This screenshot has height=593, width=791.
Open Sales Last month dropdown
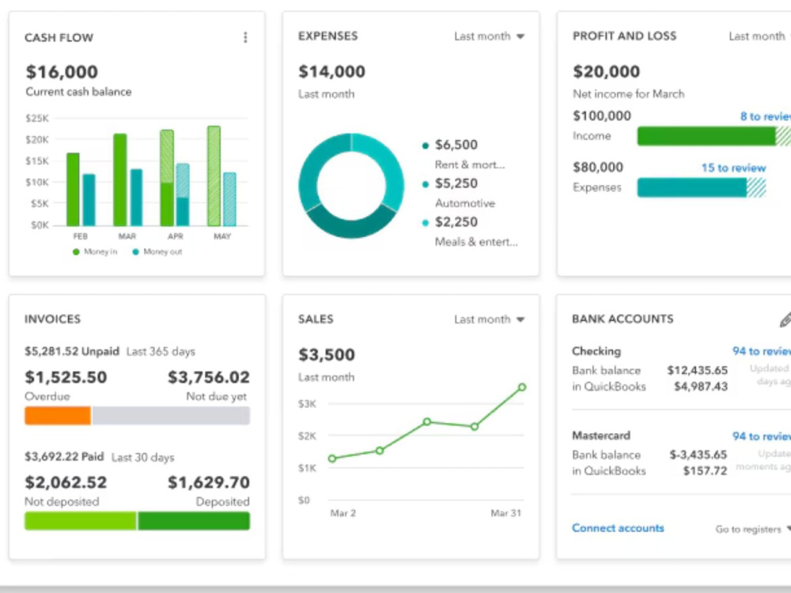[490, 319]
